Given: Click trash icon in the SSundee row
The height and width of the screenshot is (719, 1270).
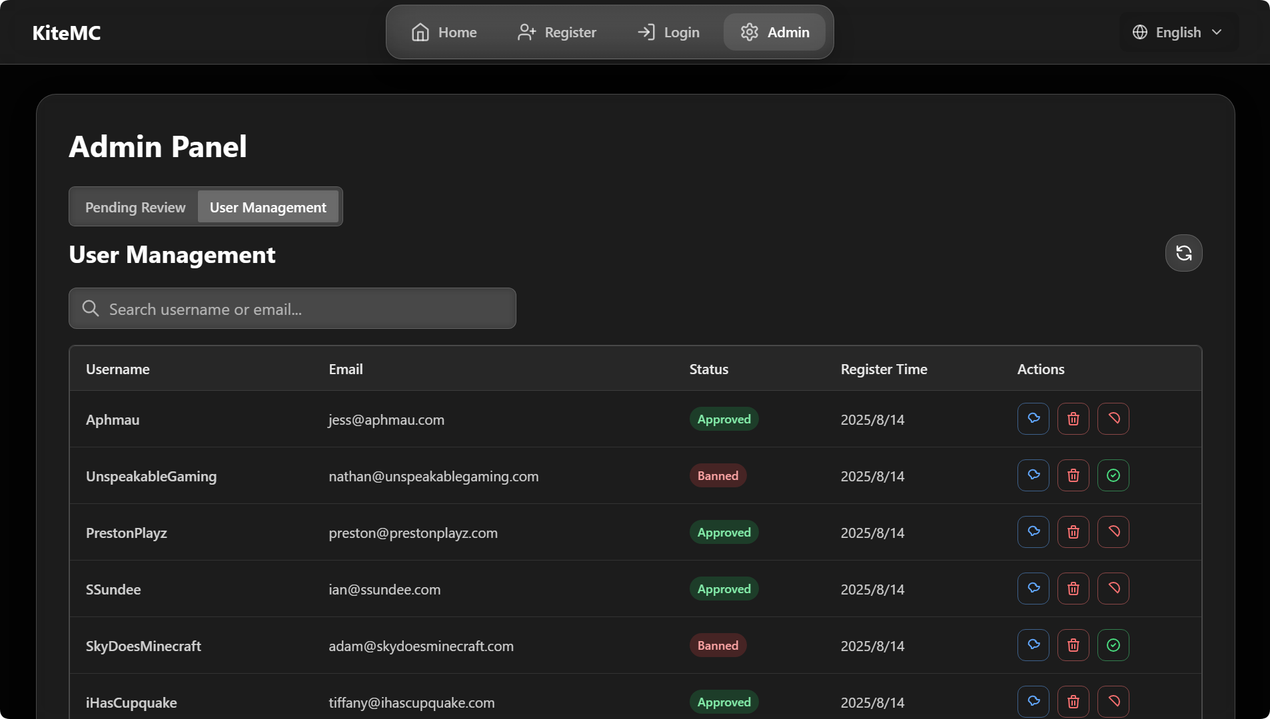Looking at the screenshot, I should [1073, 589].
